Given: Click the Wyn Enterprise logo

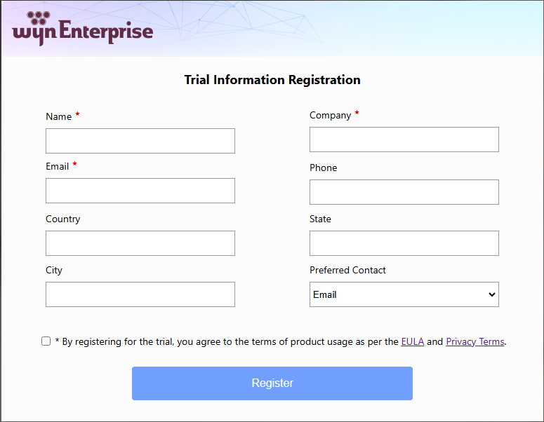Looking at the screenshot, I should point(83,29).
